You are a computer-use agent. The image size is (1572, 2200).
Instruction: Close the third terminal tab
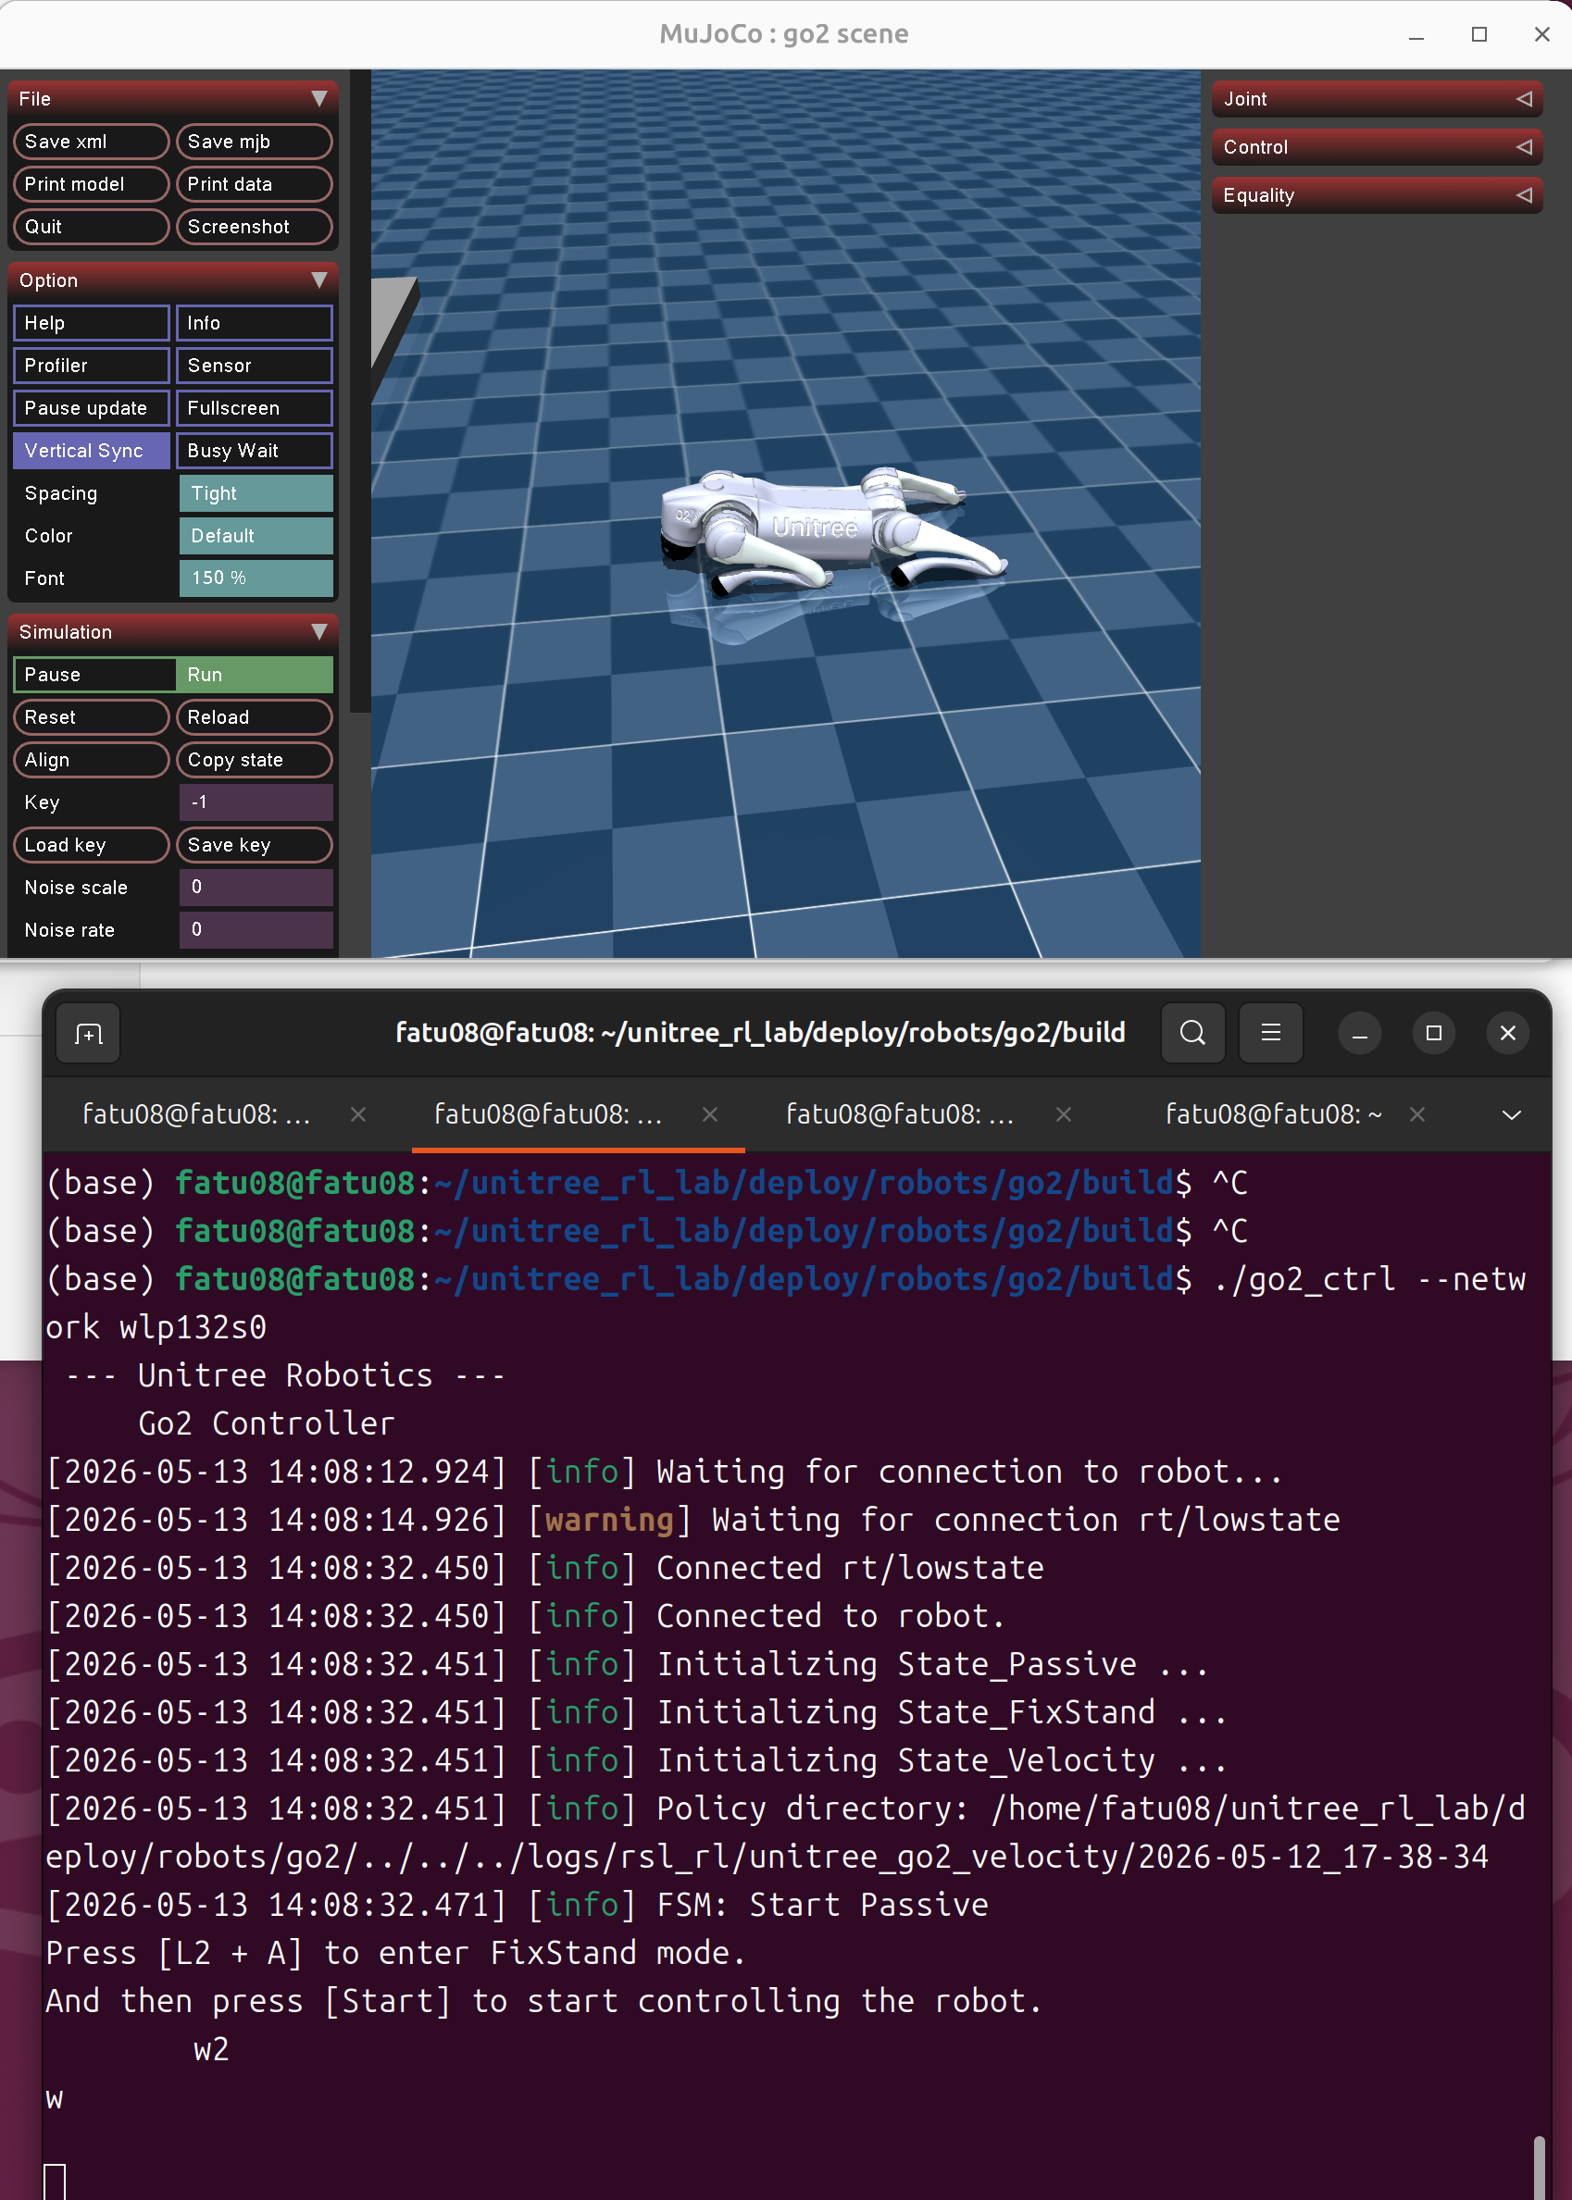pos(1063,1114)
